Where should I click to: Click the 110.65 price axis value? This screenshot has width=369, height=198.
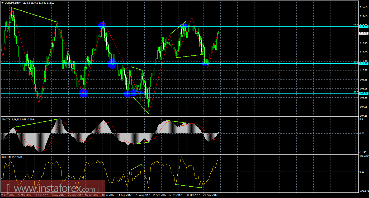click(364, 70)
